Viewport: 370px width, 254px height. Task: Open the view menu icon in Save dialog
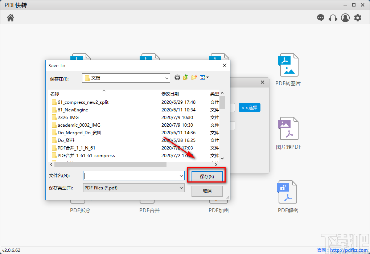pos(204,77)
